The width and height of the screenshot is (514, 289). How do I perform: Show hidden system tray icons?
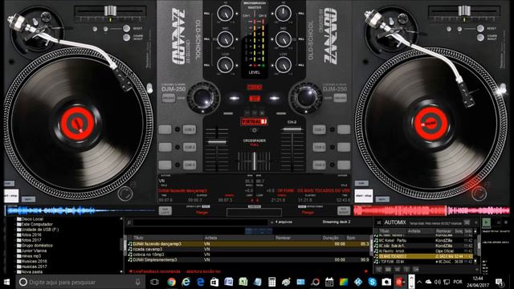pos(419,282)
